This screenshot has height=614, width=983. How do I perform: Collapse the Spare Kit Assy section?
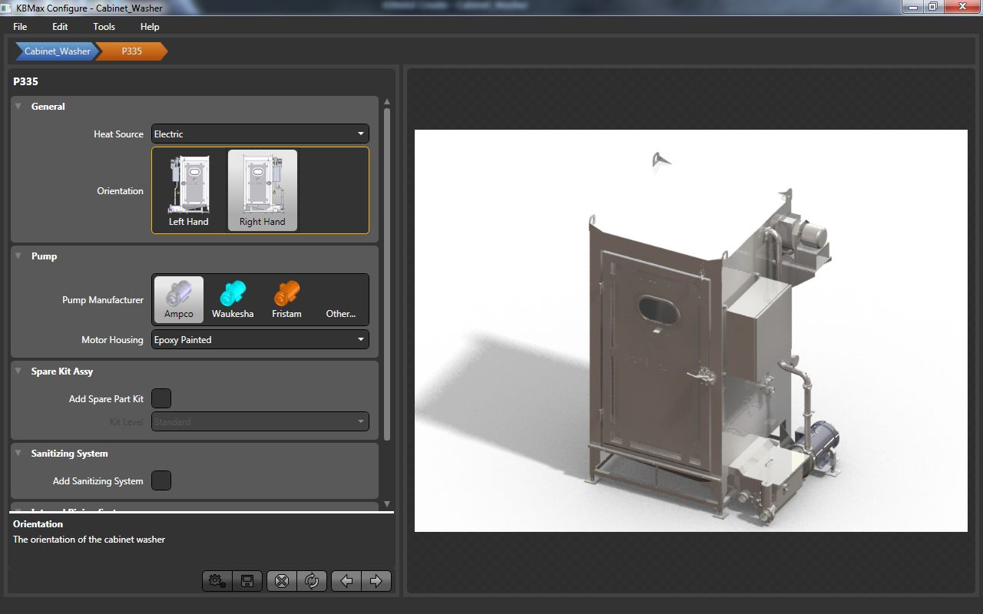pos(18,371)
